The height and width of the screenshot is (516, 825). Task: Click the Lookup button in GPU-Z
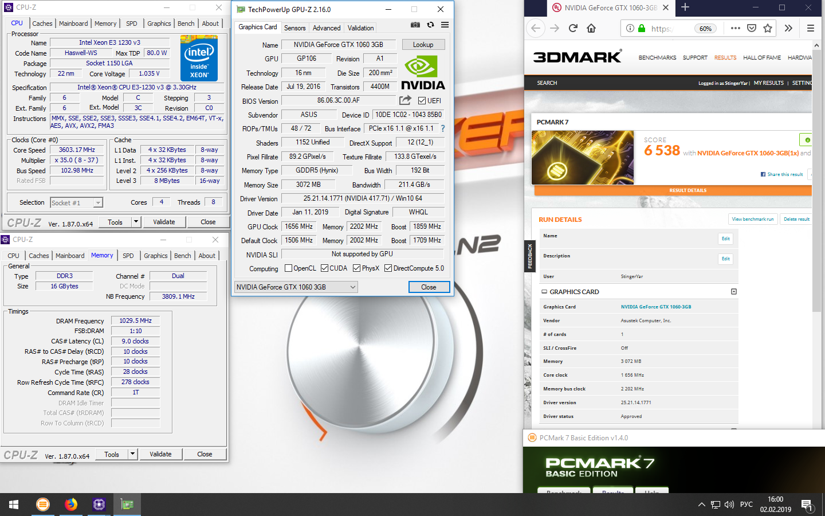pos(423,45)
